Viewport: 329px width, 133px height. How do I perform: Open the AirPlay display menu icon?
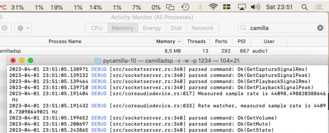(x=242, y=7)
